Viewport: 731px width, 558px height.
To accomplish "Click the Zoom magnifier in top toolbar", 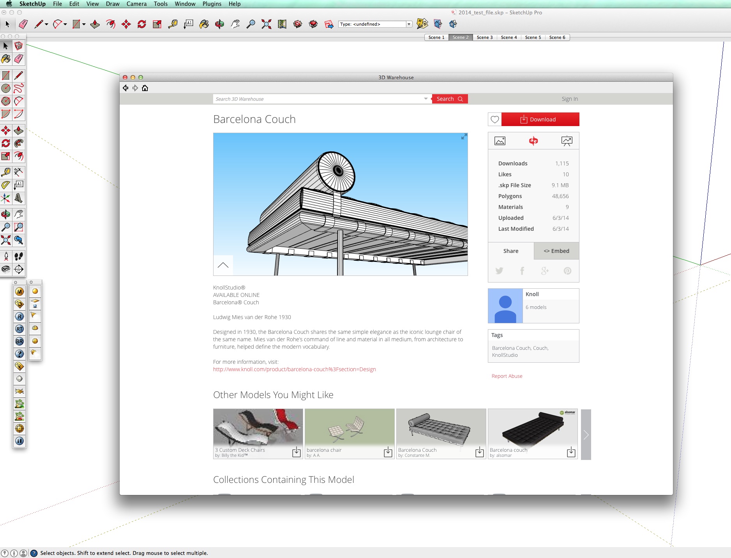I will click(251, 24).
